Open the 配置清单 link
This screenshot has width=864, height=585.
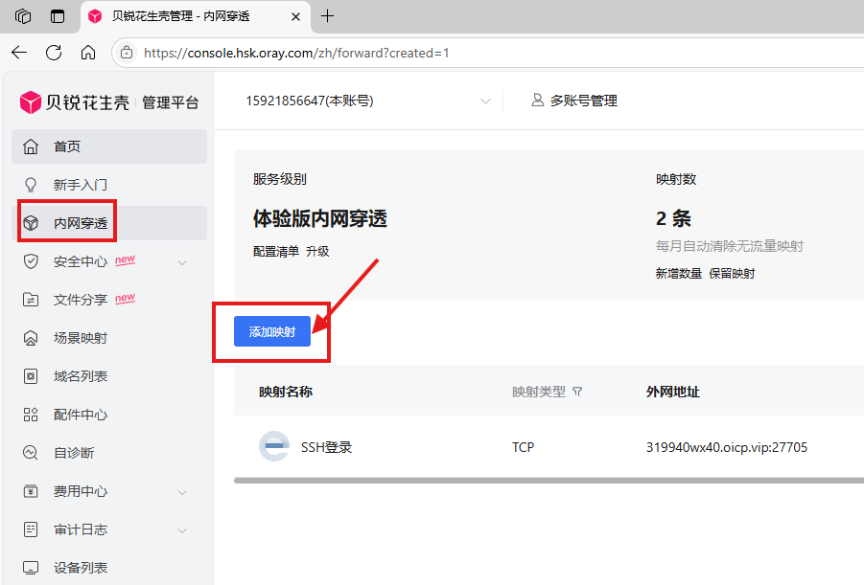(276, 252)
